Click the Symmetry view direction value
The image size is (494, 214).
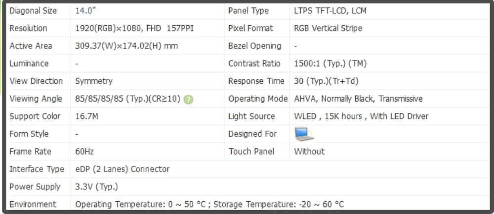pyautogui.click(x=94, y=81)
